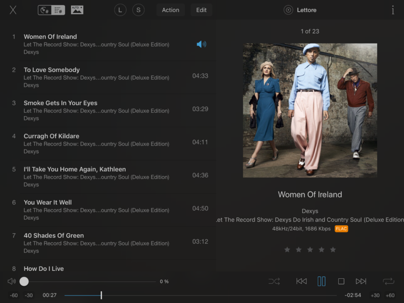Go back to the previous track
Viewport: 404px width, 303px height.
tap(301, 281)
